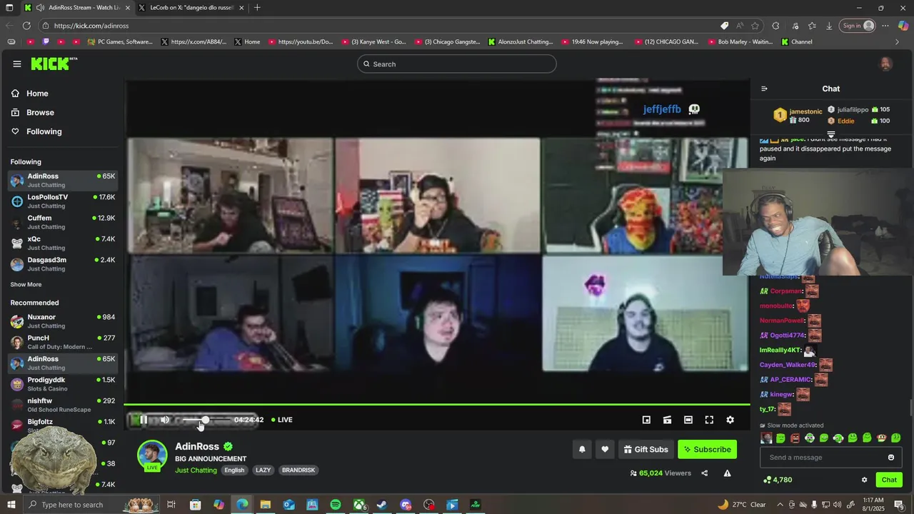The height and width of the screenshot is (514, 914).
Task: Select the BRANDRISK tag
Action: 298,470
